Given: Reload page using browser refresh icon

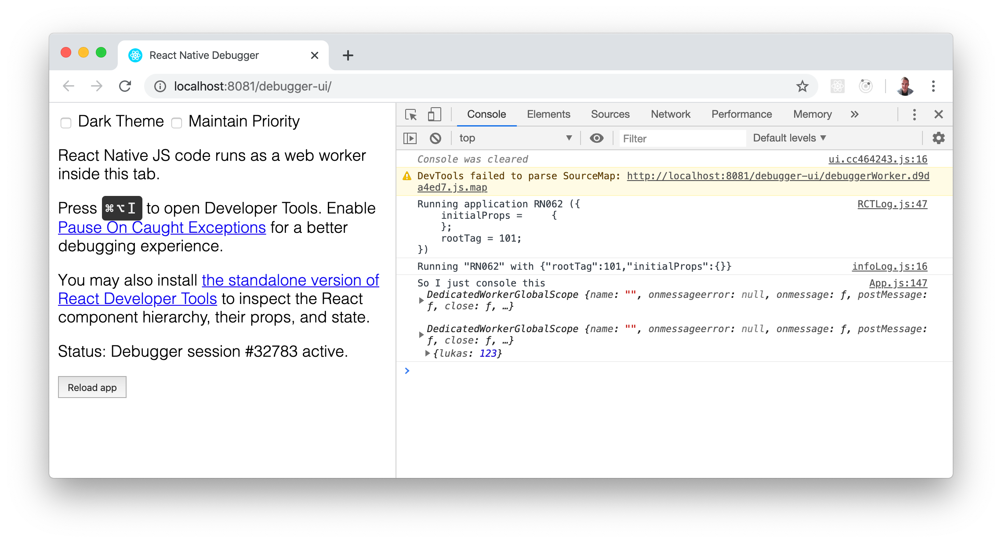Looking at the screenshot, I should coord(125,86).
